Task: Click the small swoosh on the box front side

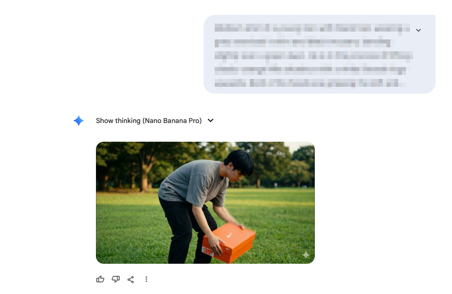Action: tap(227, 249)
